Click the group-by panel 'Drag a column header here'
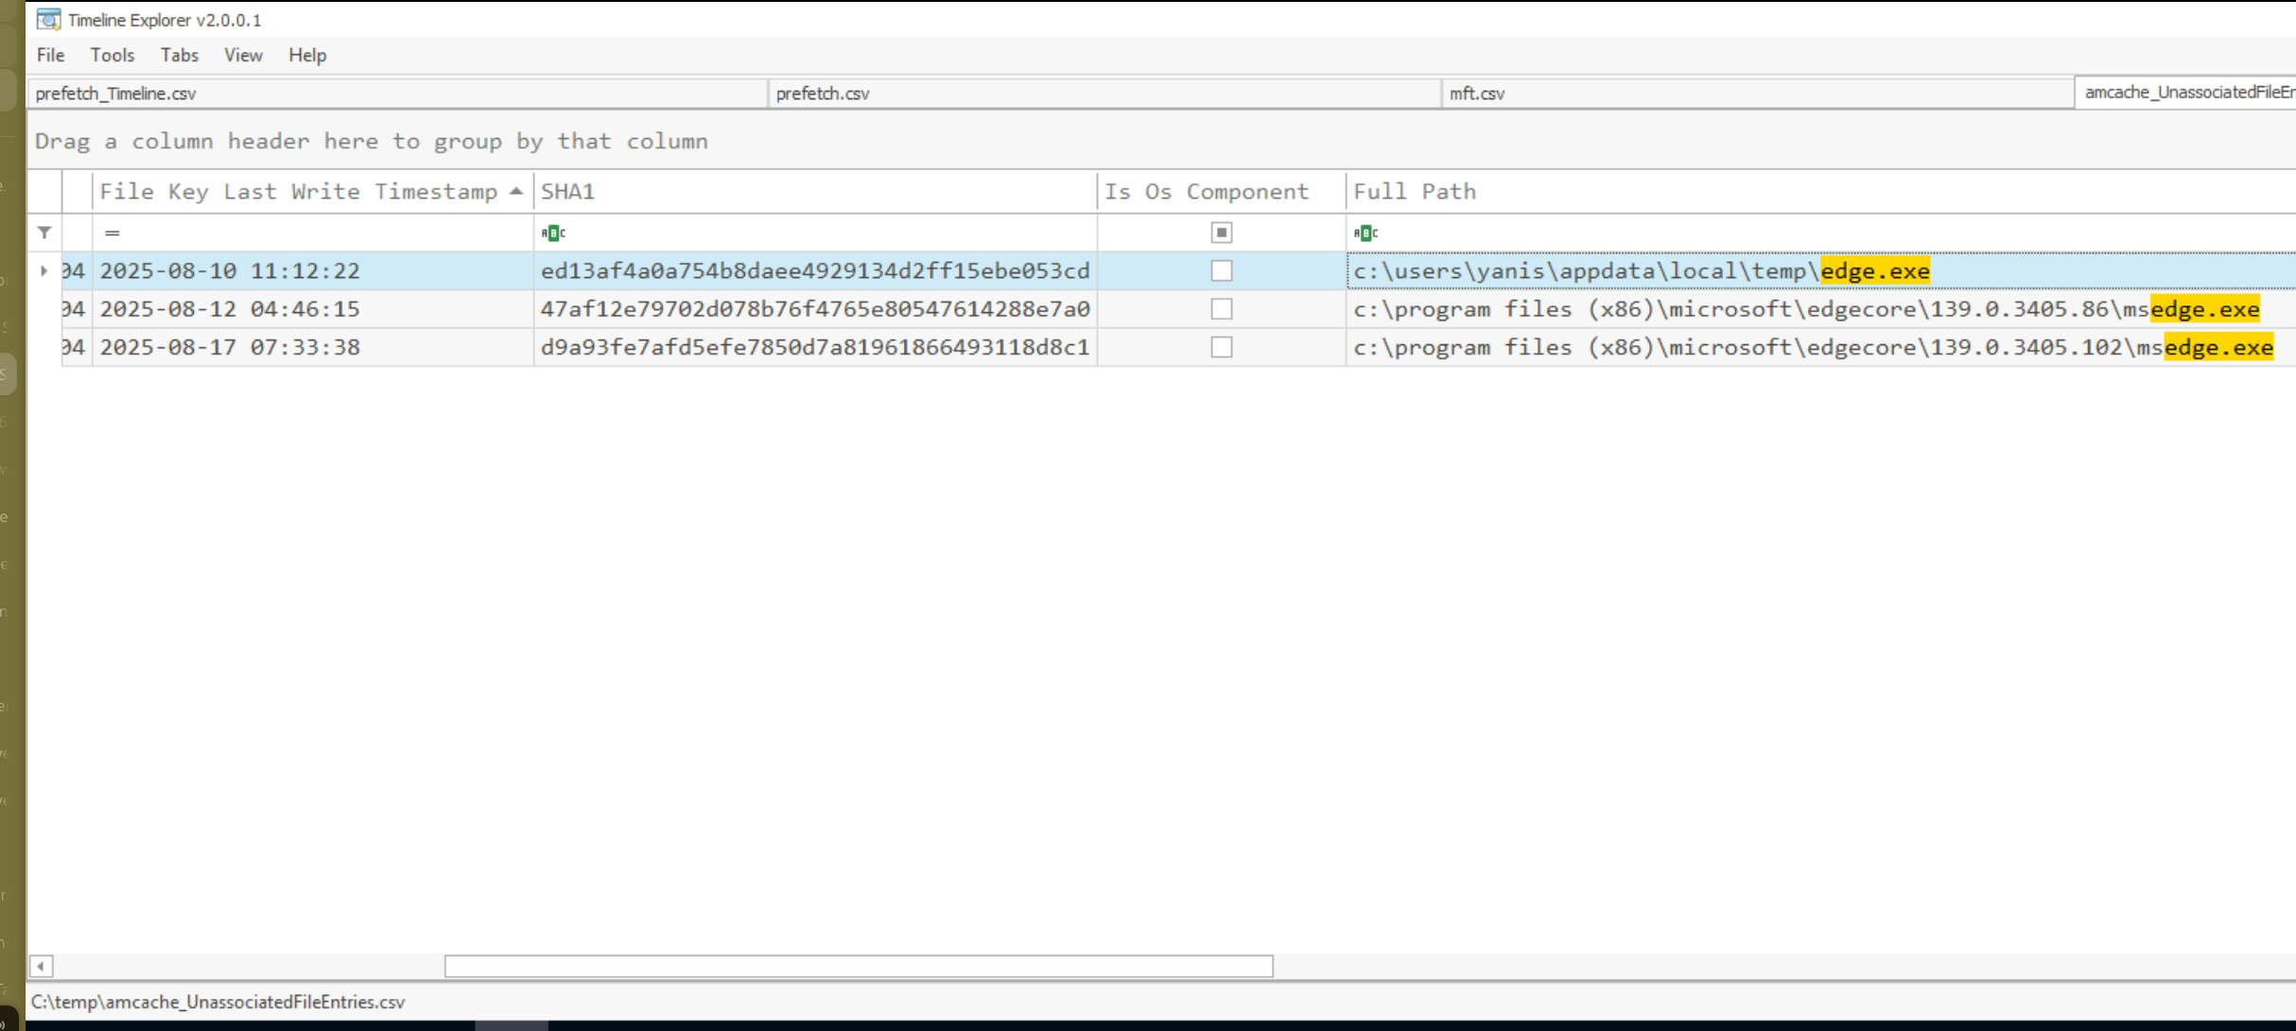Image resolution: width=2296 pixels, height=1031 pixels. coord(1161,141)
